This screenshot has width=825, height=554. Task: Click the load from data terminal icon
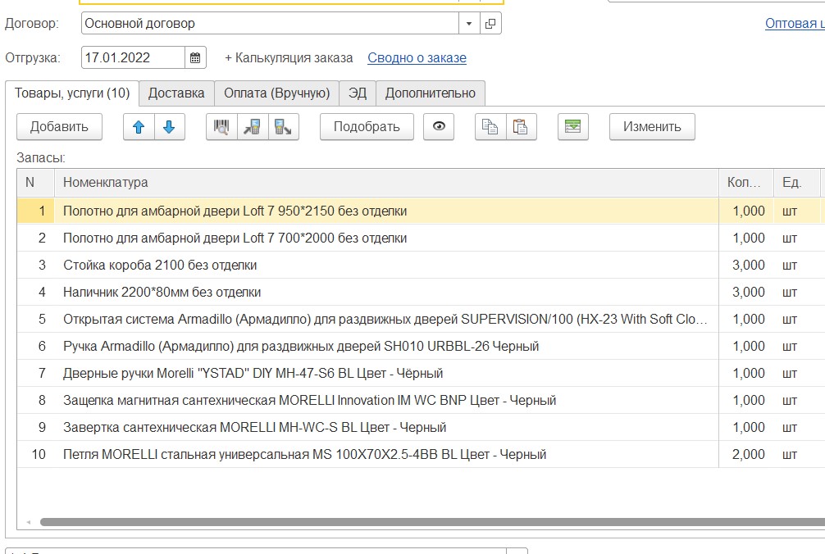pos(253,127)
